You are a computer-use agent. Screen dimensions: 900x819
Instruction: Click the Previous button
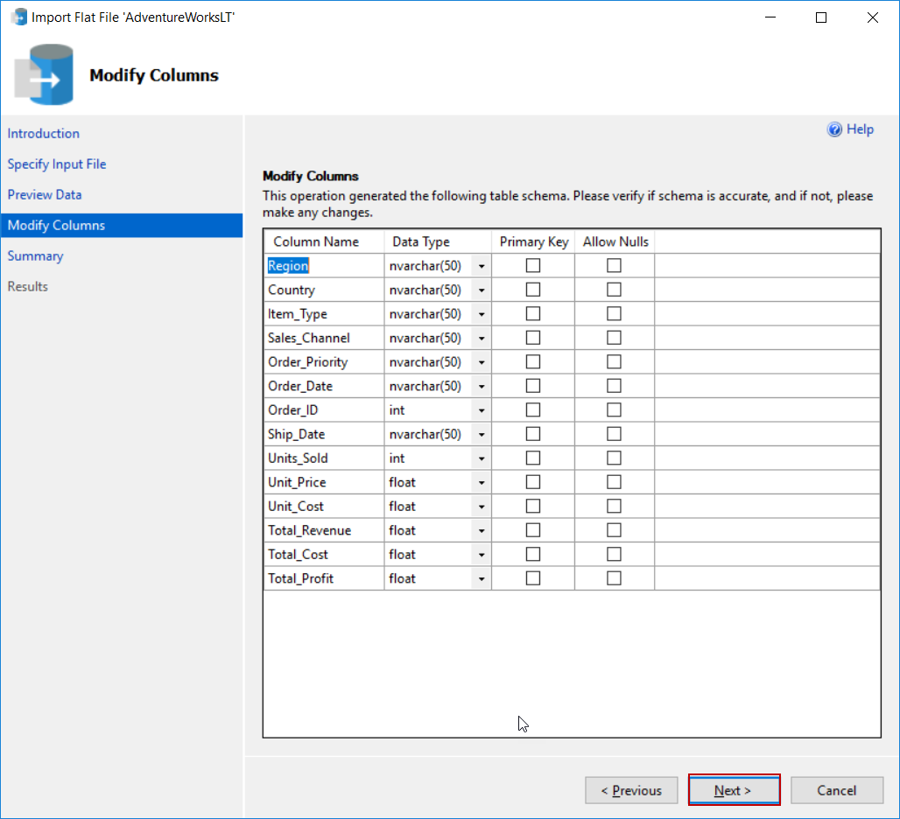coord(630,790)
